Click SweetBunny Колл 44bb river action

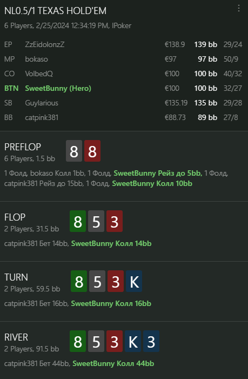(x=113, y=363)
